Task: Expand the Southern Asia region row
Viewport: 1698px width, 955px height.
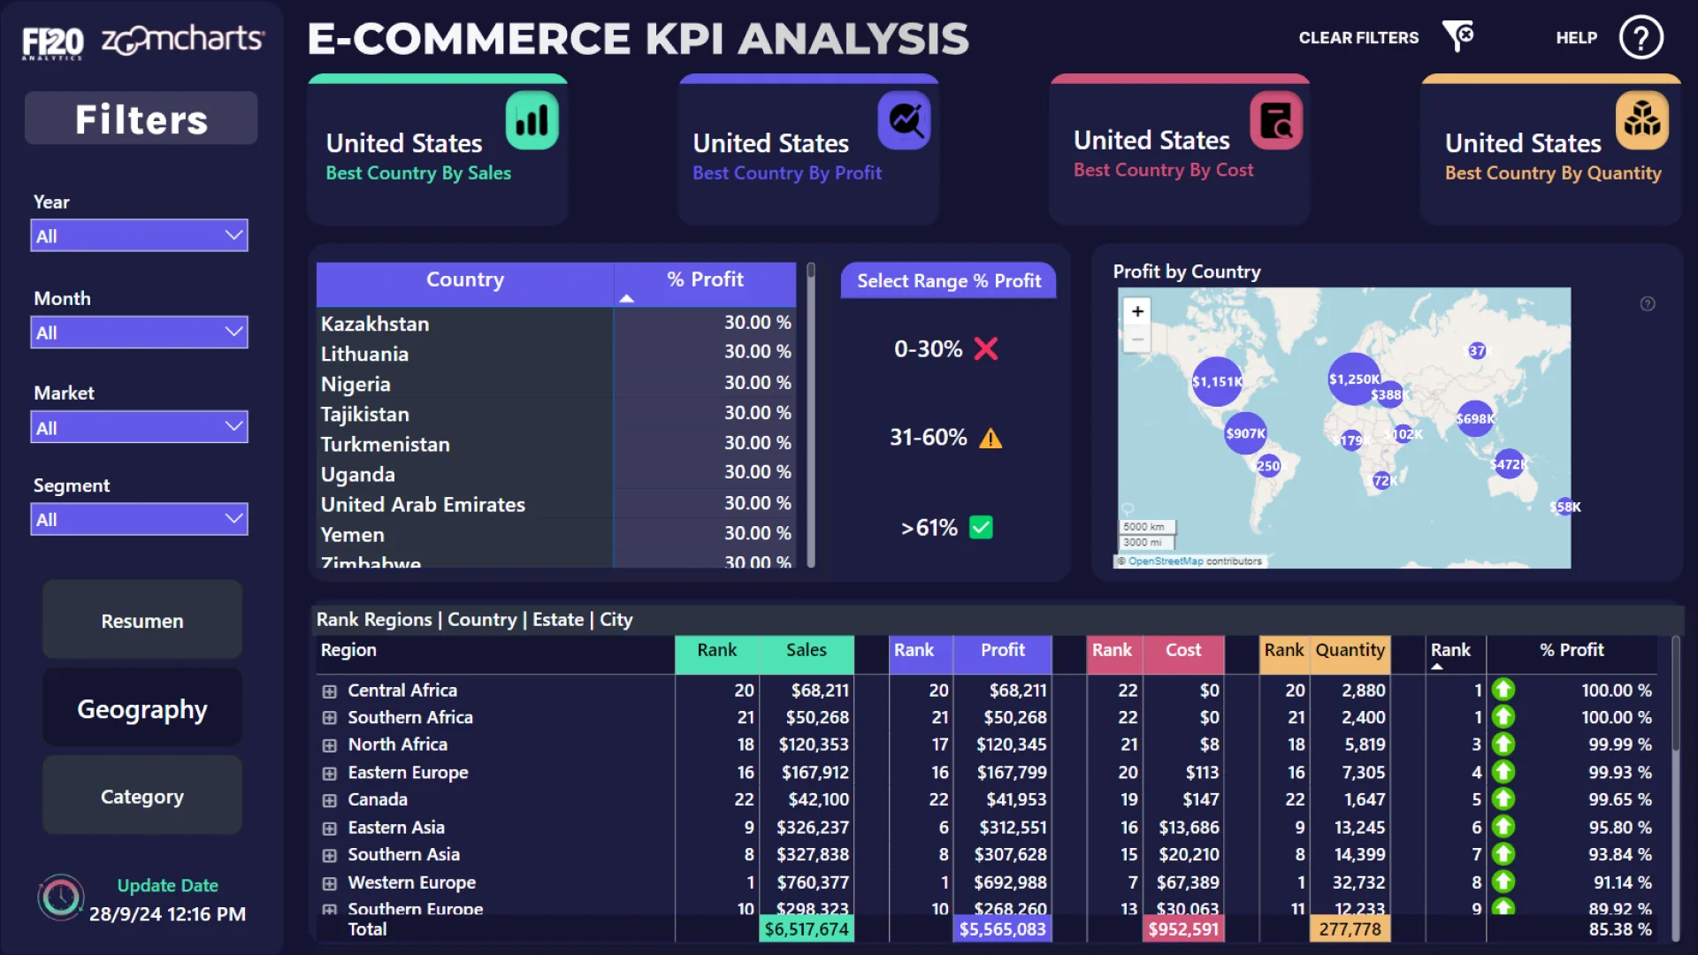Action: coord(329,856)
